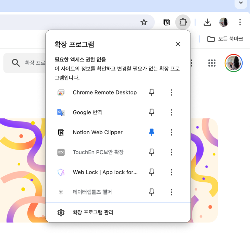Open the Downloads toolbar icon
Image resolution: width=250 pixels, height=250 pixels.
point(207,22)
